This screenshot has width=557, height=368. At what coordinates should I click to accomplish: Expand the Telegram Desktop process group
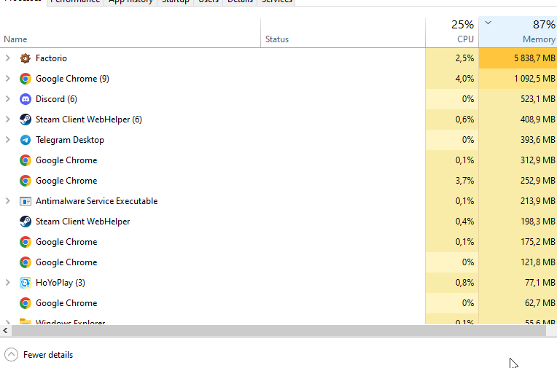(7, 140)
